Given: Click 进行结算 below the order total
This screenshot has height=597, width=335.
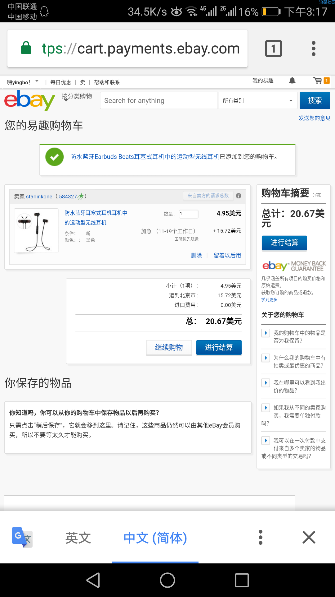Looking at the screenshot, I should (219, 347).
